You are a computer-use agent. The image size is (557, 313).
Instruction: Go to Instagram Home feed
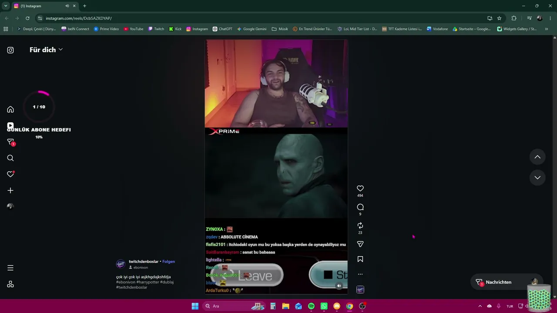[x=10, y=110]
